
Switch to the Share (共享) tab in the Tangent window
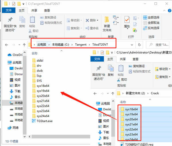34,10
